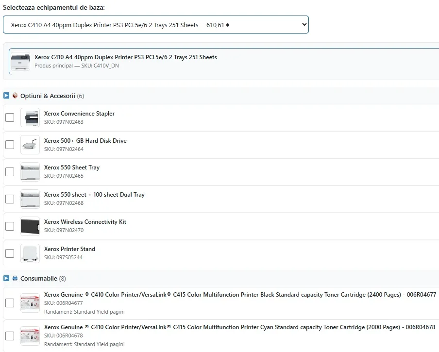The width and height of the screenshot is (439, 352).
Task: Click the Consumabile section heading
Action: tap(38, 279)
